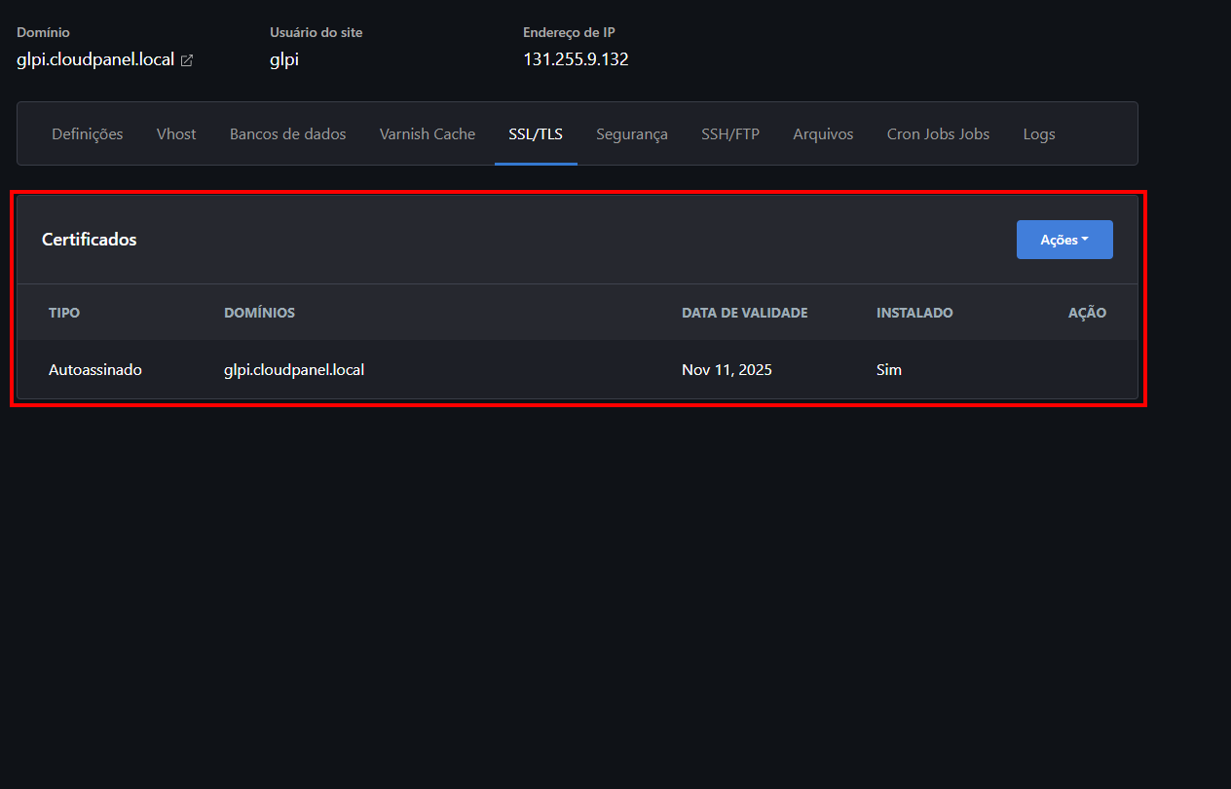Expand the Ações dropdown button

click(x=1063, y=240)
